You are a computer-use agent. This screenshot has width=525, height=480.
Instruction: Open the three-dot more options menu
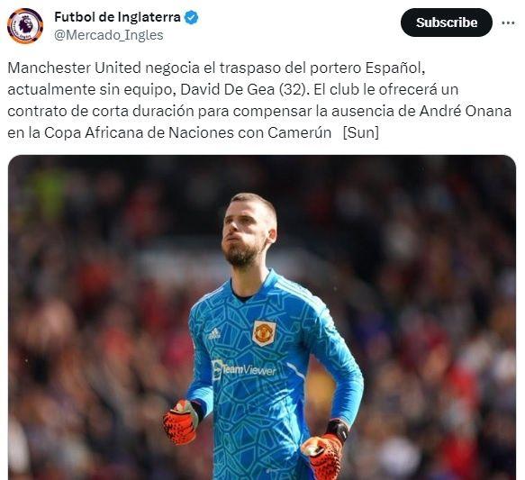point(508,23)
